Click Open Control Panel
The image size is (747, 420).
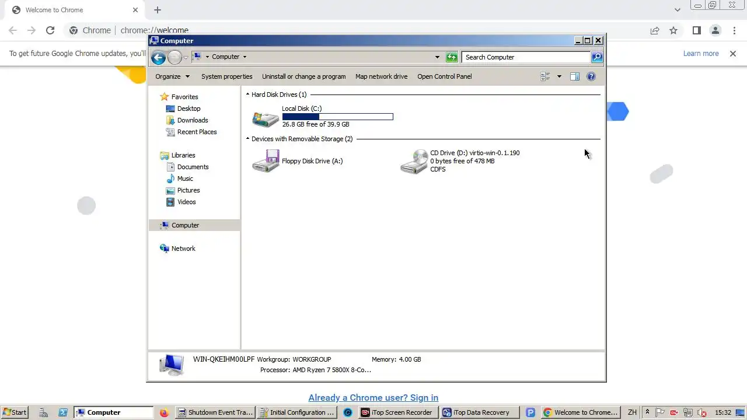coord(445,76)
